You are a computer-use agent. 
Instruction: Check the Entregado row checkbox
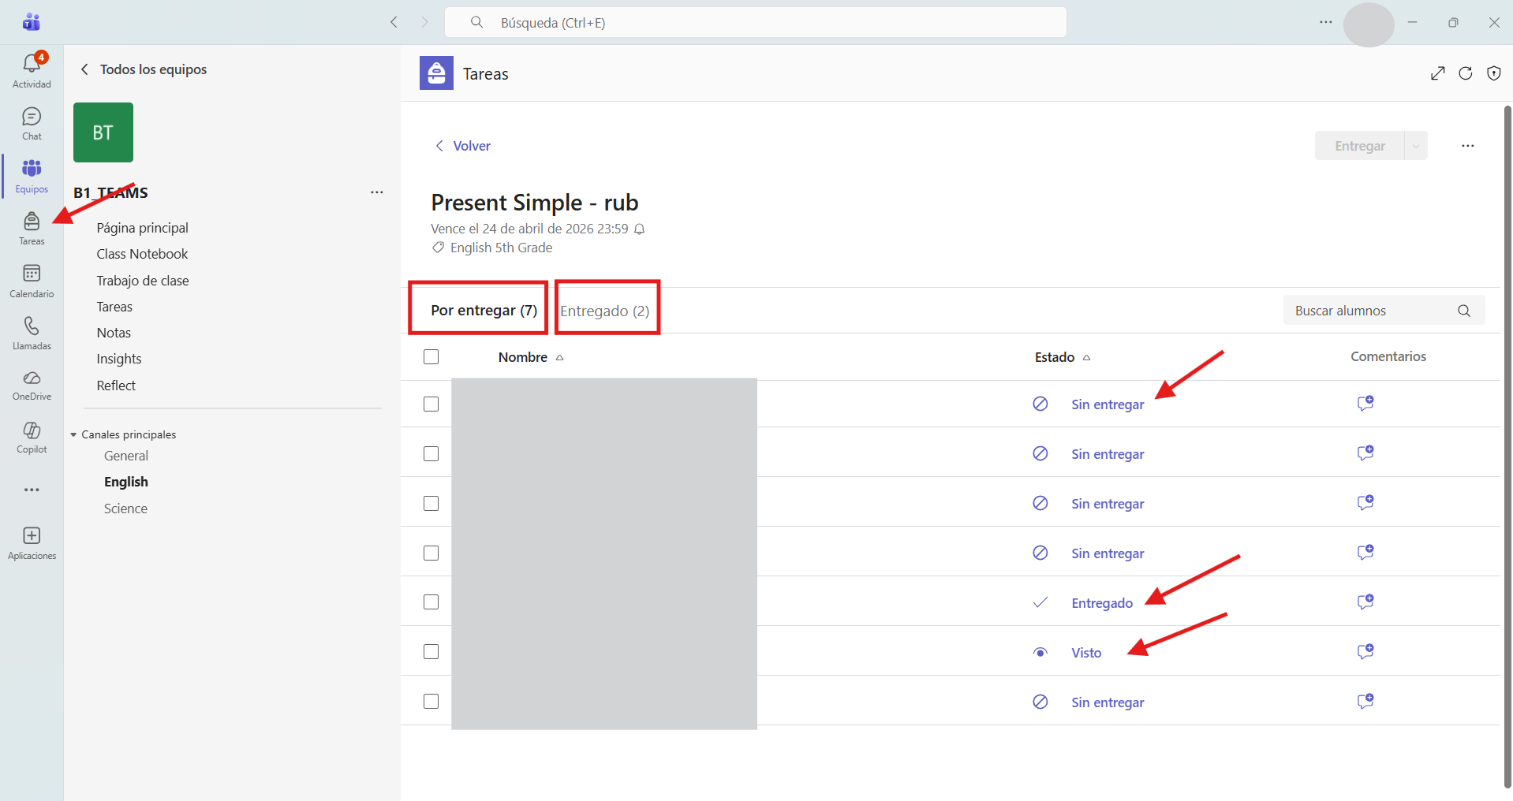coord(431,602)
